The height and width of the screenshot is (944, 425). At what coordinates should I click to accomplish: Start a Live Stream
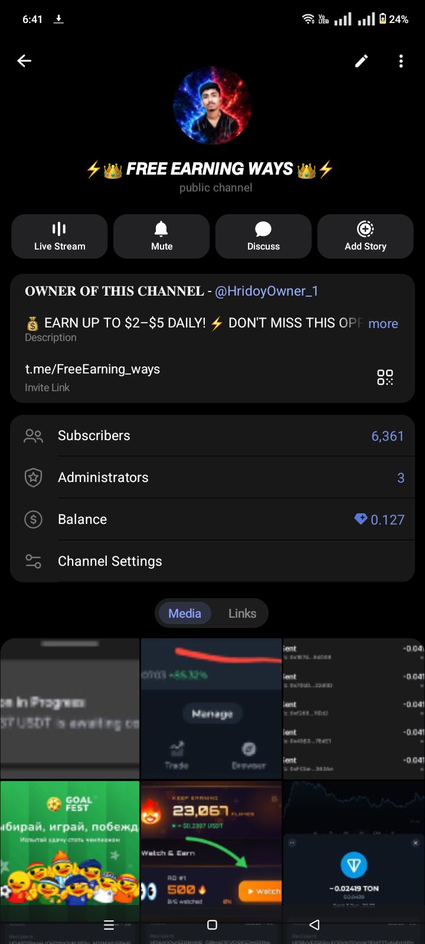click(x=60, y=237)
